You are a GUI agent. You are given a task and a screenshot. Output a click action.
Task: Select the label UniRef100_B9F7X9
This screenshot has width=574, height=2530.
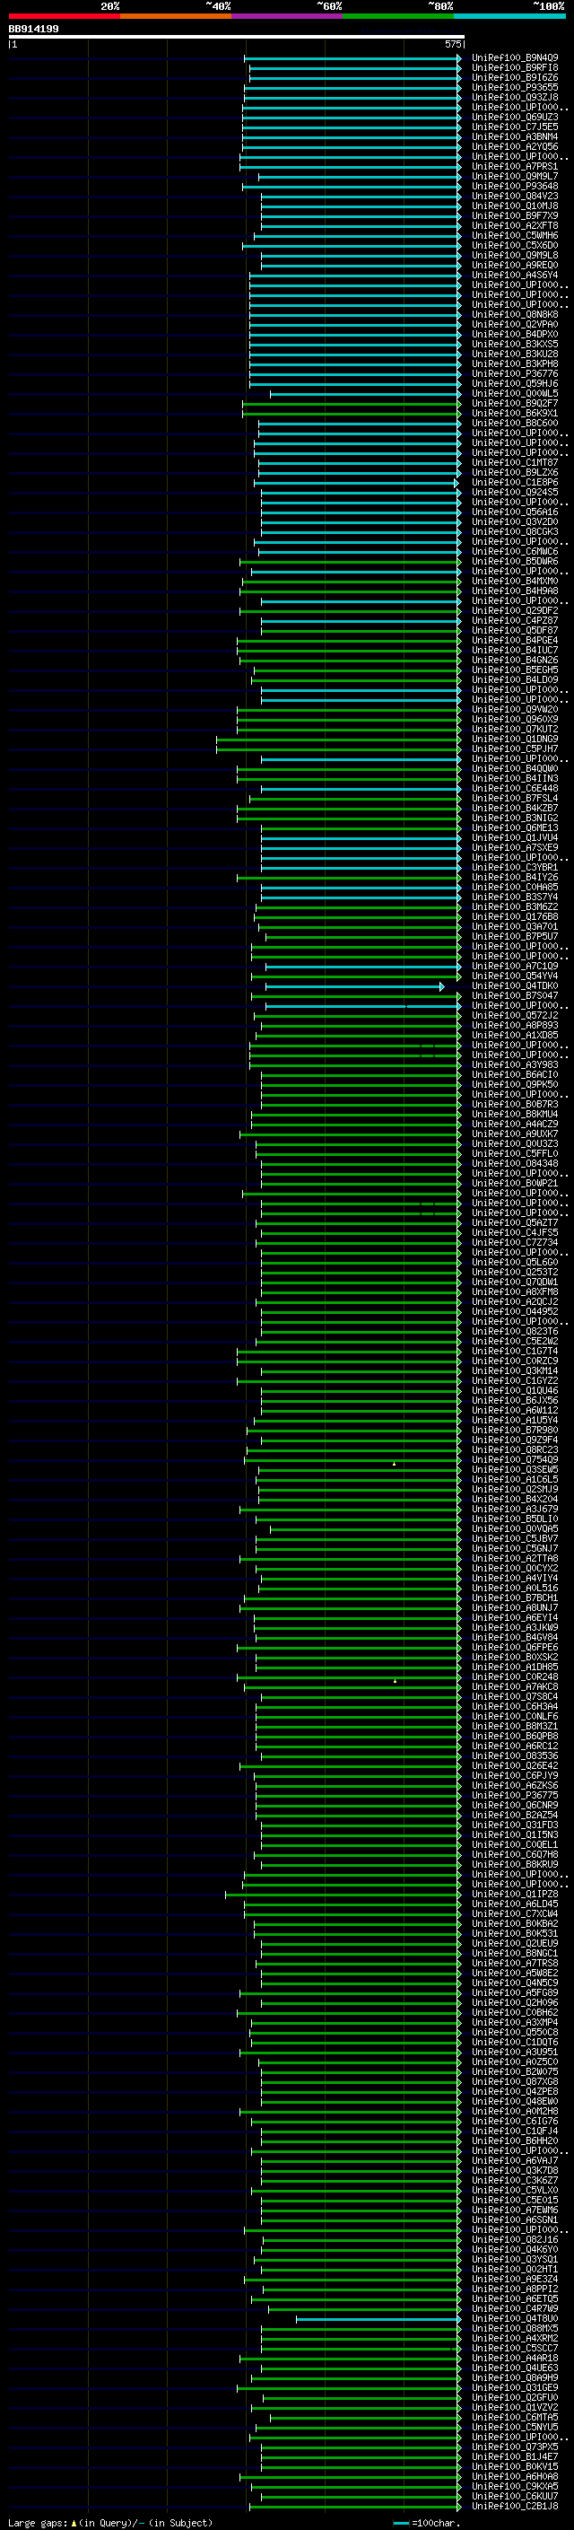(x=514, y=215)
